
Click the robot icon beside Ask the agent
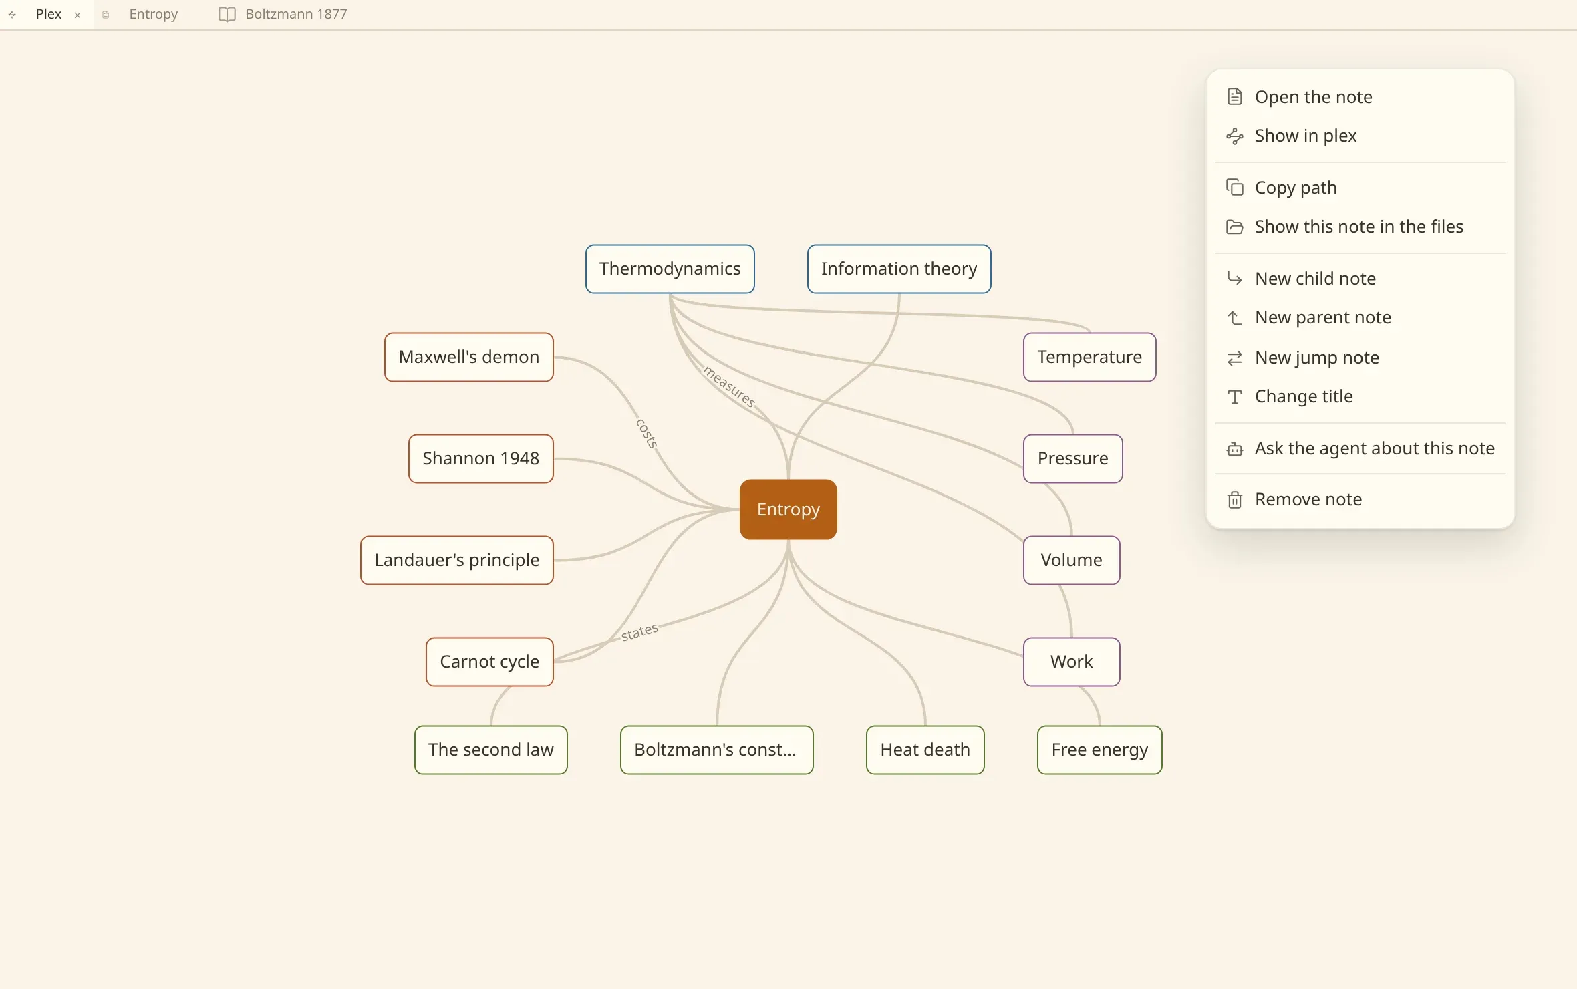[x=1234, y=448]
